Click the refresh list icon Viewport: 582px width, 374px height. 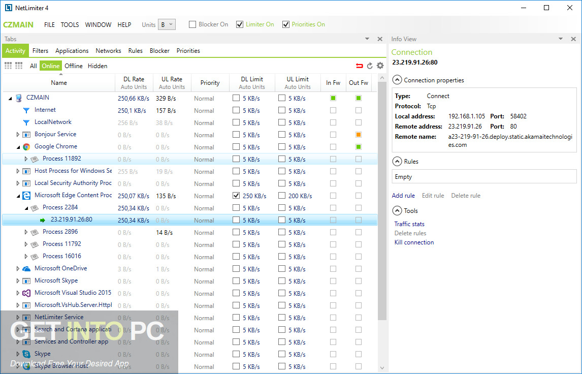370,66
